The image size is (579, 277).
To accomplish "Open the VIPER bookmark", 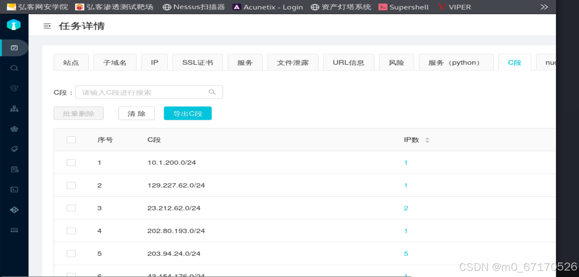I will [454, 7].
